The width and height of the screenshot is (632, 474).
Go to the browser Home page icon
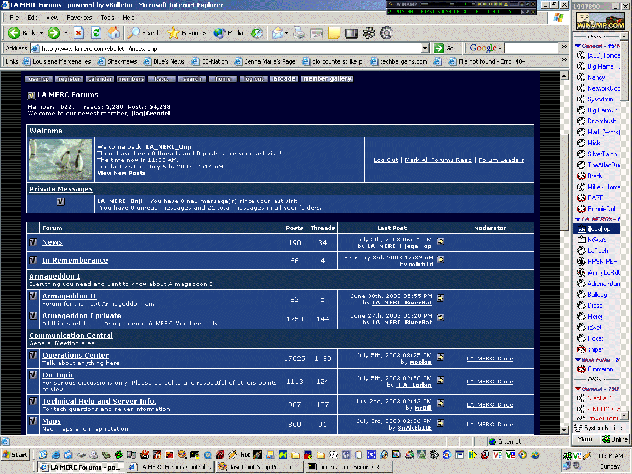point(113,33)
